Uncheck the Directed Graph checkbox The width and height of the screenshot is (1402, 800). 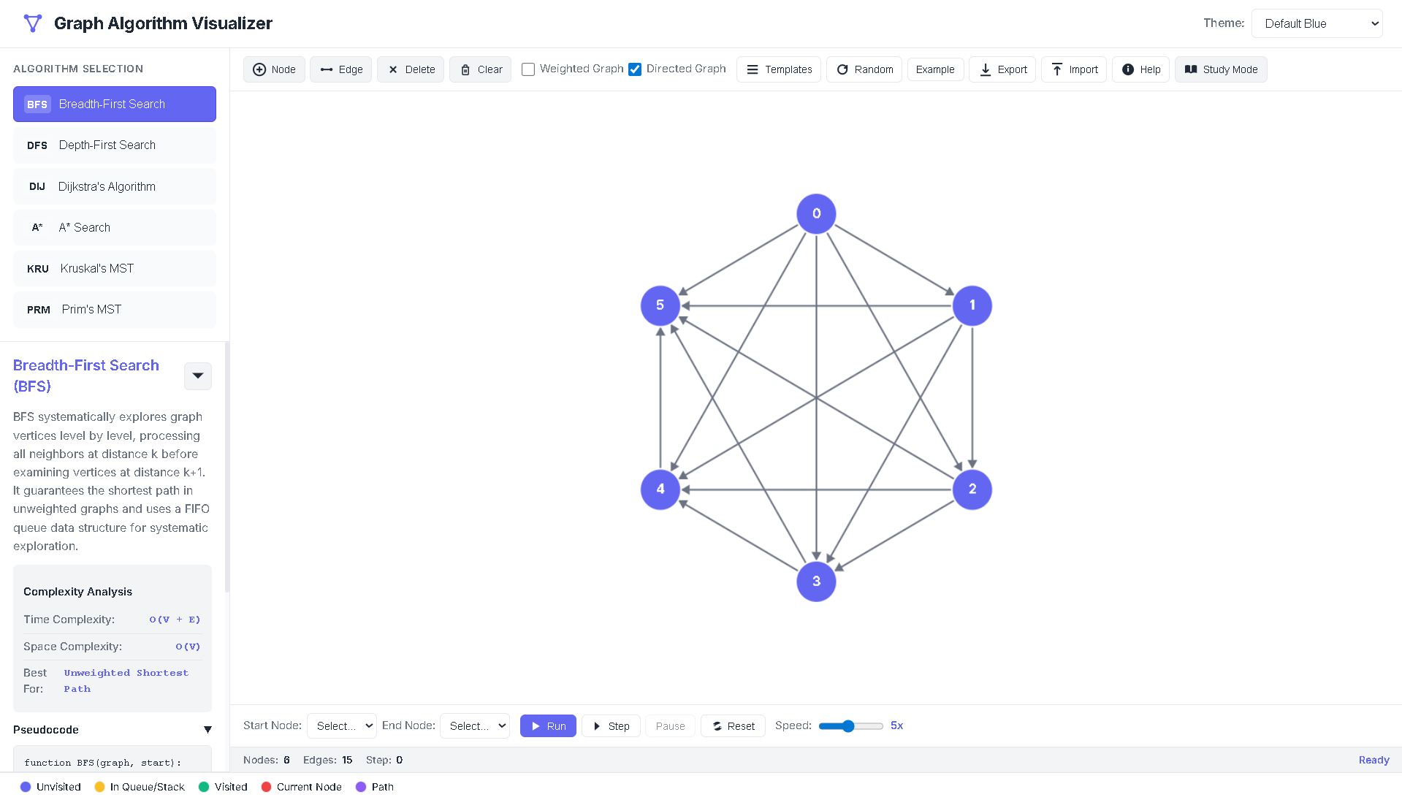pos(635,69)
